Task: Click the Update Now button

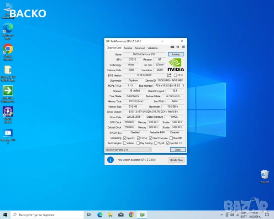Action: pos(176,160)
